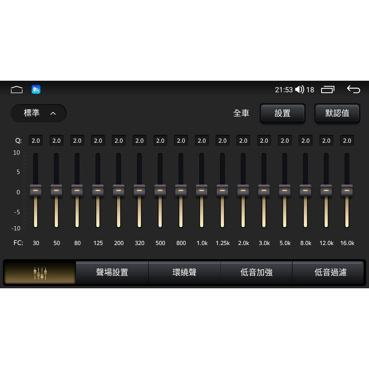369x369 pixels.
Task: Open the 設置 settings button
Action: point(282,113)
